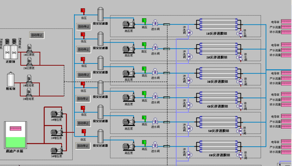Screen dimensions: 292x166
Task: Click the bottom-most 自动停止 button
Action: [x=83, y=146]
